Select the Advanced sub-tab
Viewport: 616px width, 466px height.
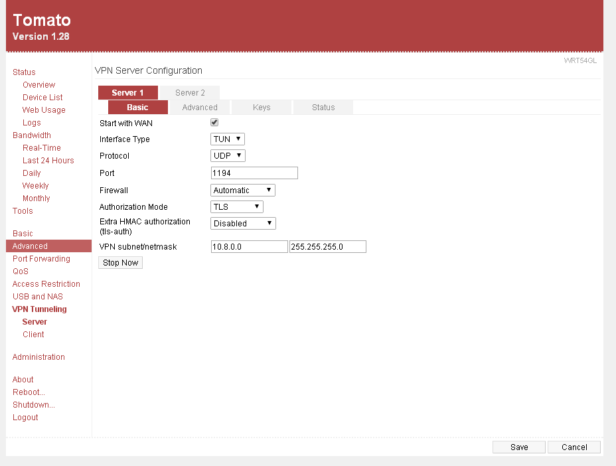[x=200, y=108]
